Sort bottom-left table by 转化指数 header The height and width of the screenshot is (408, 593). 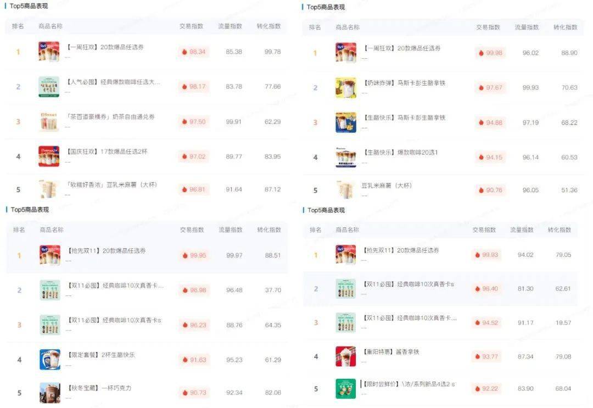269,230
